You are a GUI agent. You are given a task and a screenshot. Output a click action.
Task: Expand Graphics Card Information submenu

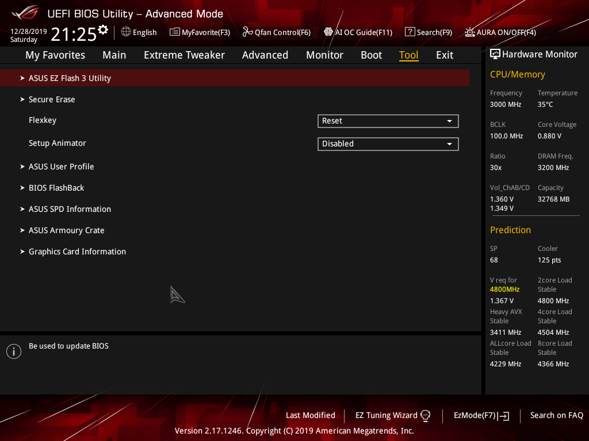(78, 252)
